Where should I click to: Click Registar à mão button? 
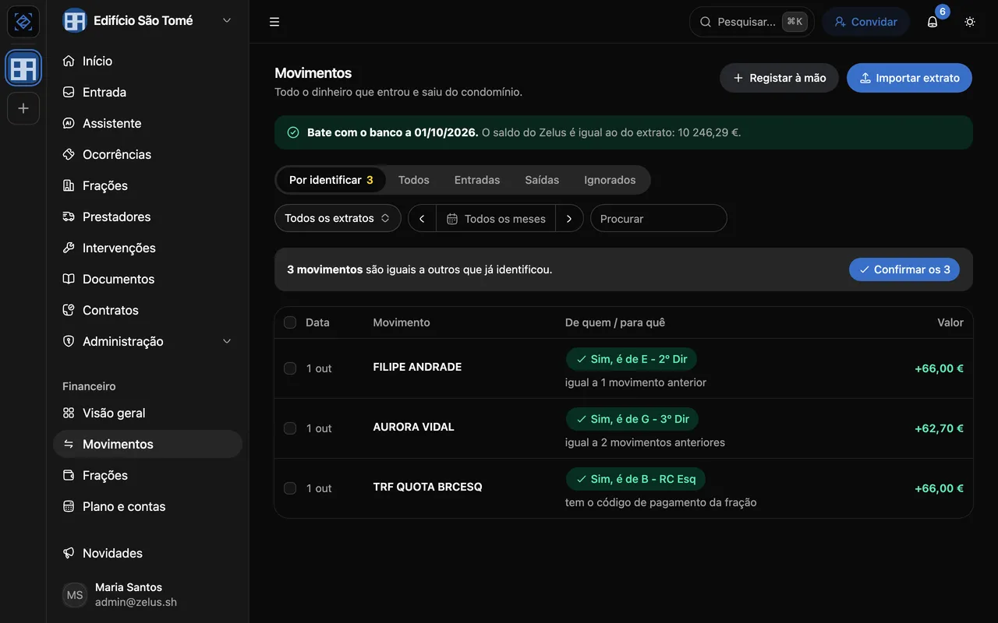coord(779,78)
